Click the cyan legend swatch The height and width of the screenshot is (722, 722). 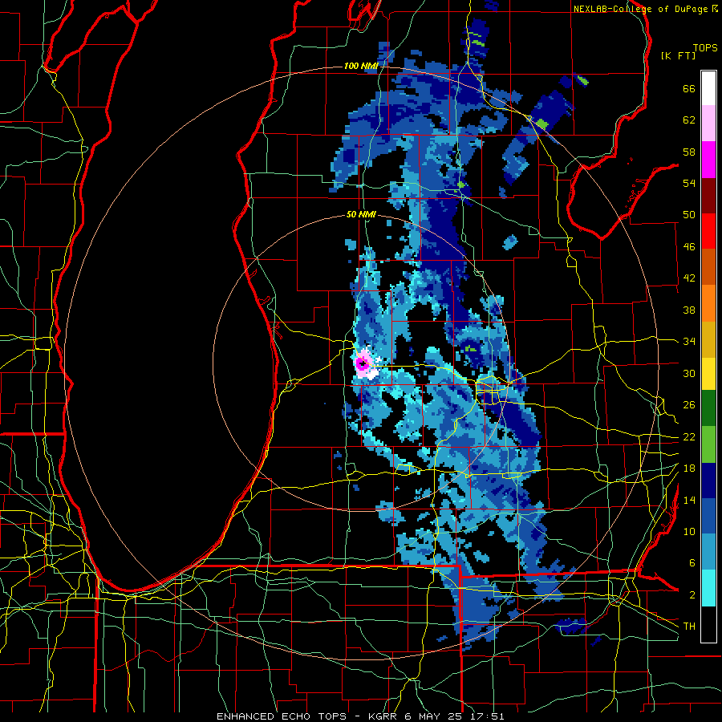click(x=708, y=589)
